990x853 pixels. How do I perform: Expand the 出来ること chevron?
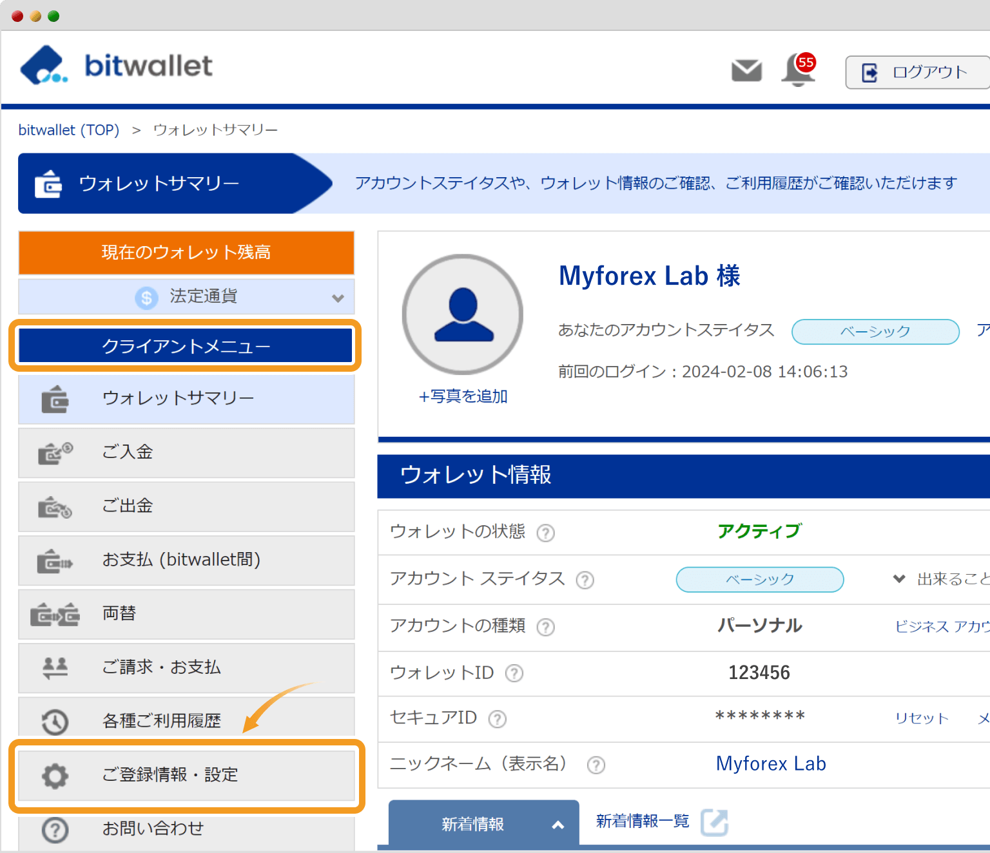click(899, 579)
